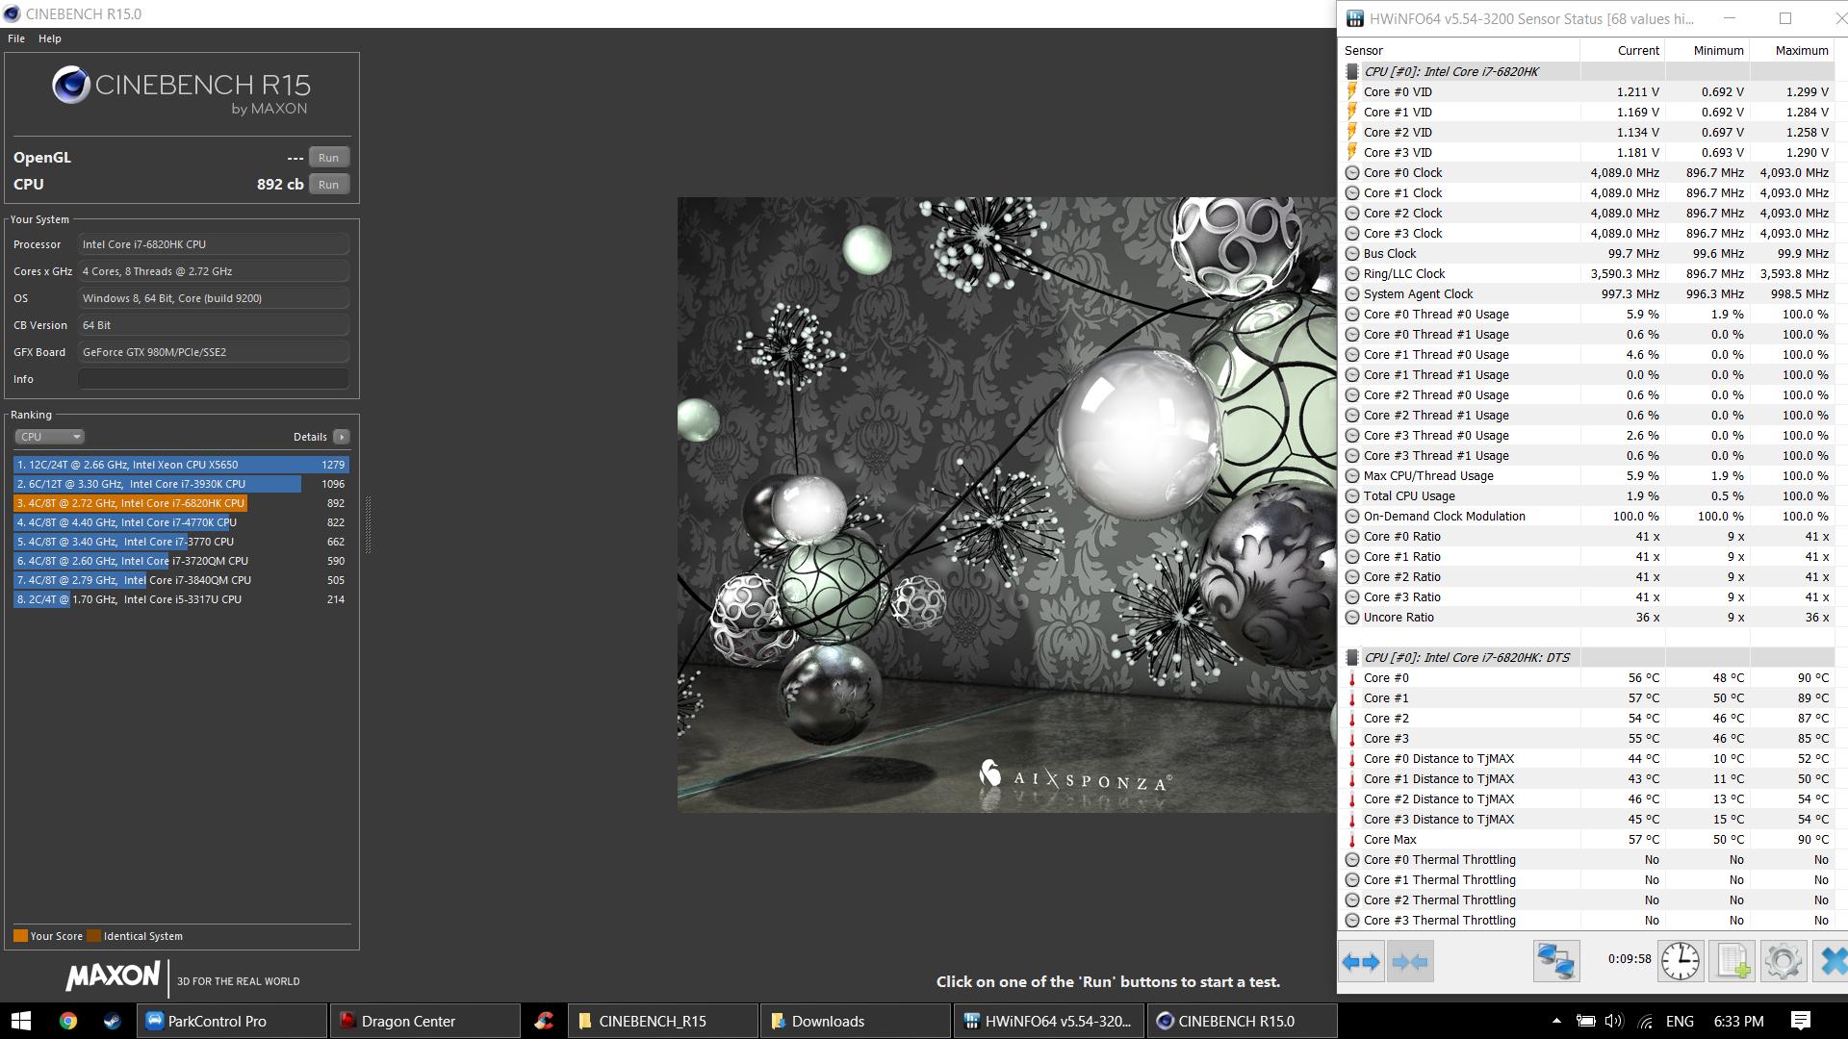This screenshot has width=1848, height=1039.
Task: Select Total CPU Usage sensor row
Action: coord(1587,495)
